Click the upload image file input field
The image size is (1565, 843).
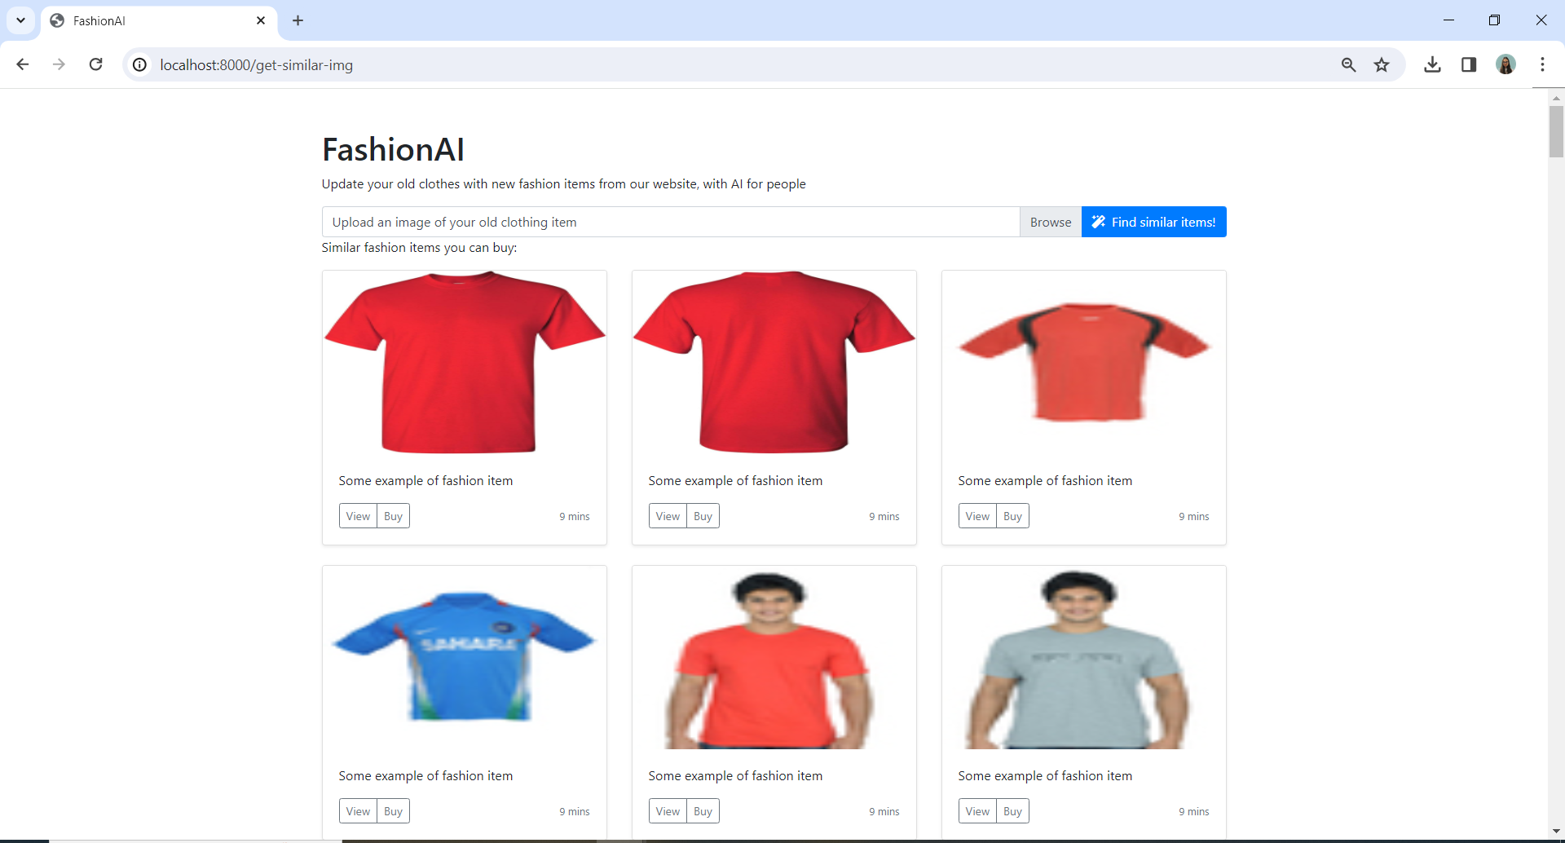671,222
